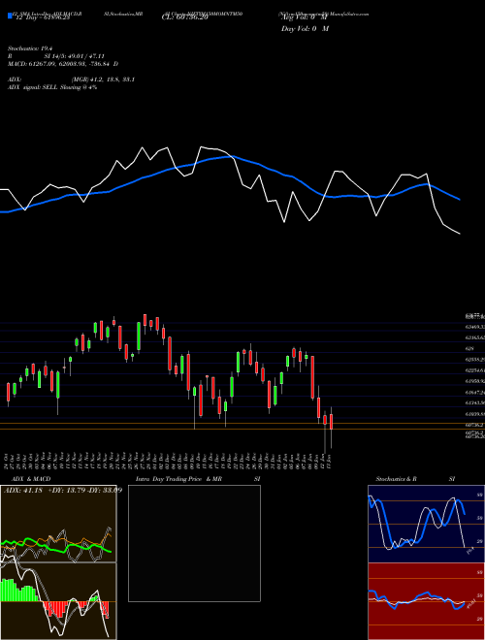Click the '63469.33' price axis label
485x640 pixels.
click(x=475, y=327)
